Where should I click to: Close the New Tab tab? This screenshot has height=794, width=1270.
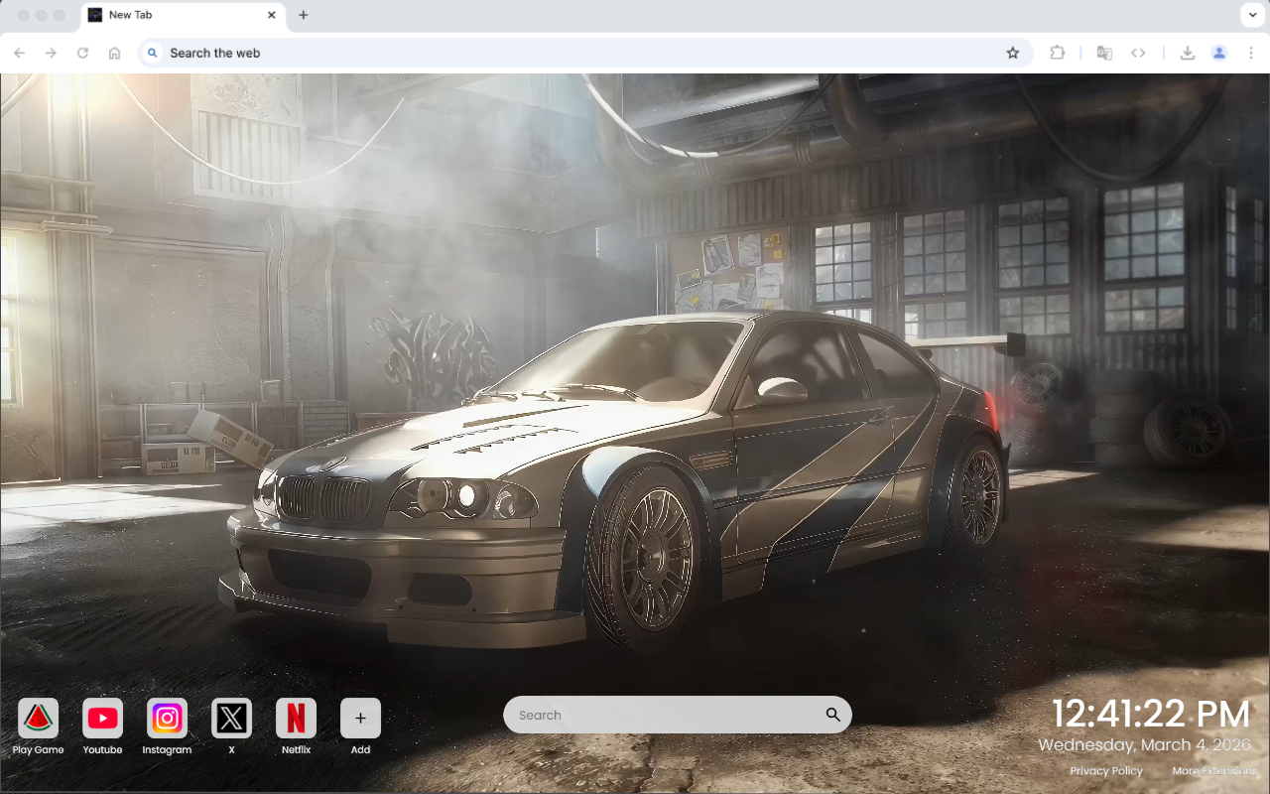pyautogui.click(x=272, y=15)
